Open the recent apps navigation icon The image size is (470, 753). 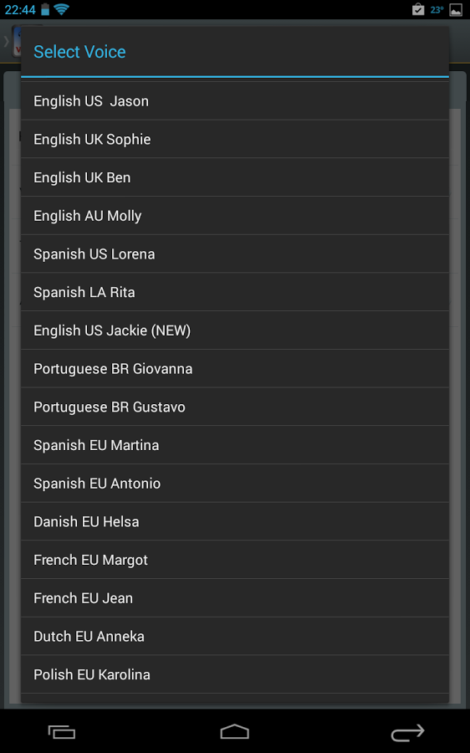click(62, 732)
